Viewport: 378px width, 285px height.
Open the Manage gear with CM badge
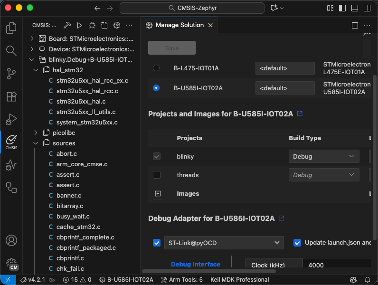click(12, 264)
